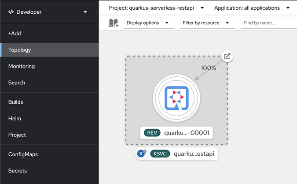This screenshot has width=297, height=184.
Task: Click the Open URL route decorator icon
Action: [x=227, y=56]
